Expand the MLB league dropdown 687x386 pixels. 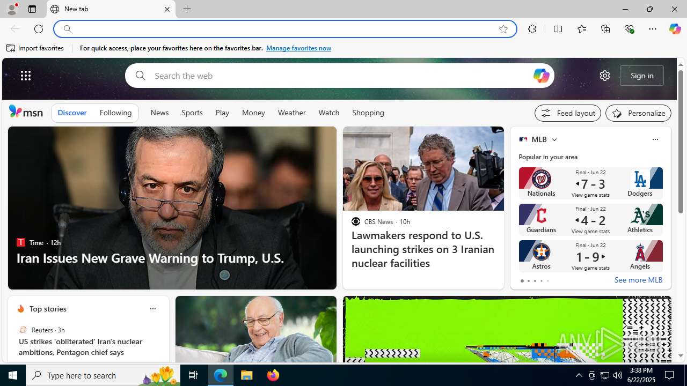click(554, 139)
